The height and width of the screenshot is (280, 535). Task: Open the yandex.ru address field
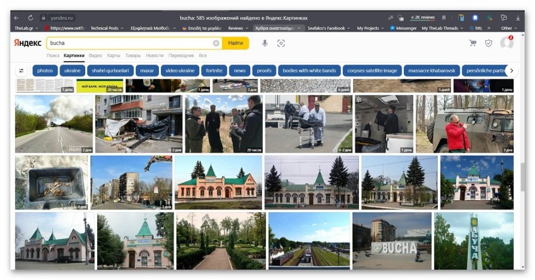(x=62, y=18)
